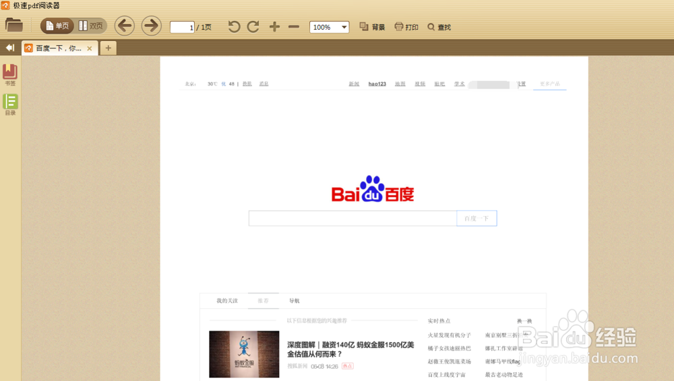This screenshot has height=381, width=674.
Task: Click the 更多产品 link
Action: click(550, 83)
